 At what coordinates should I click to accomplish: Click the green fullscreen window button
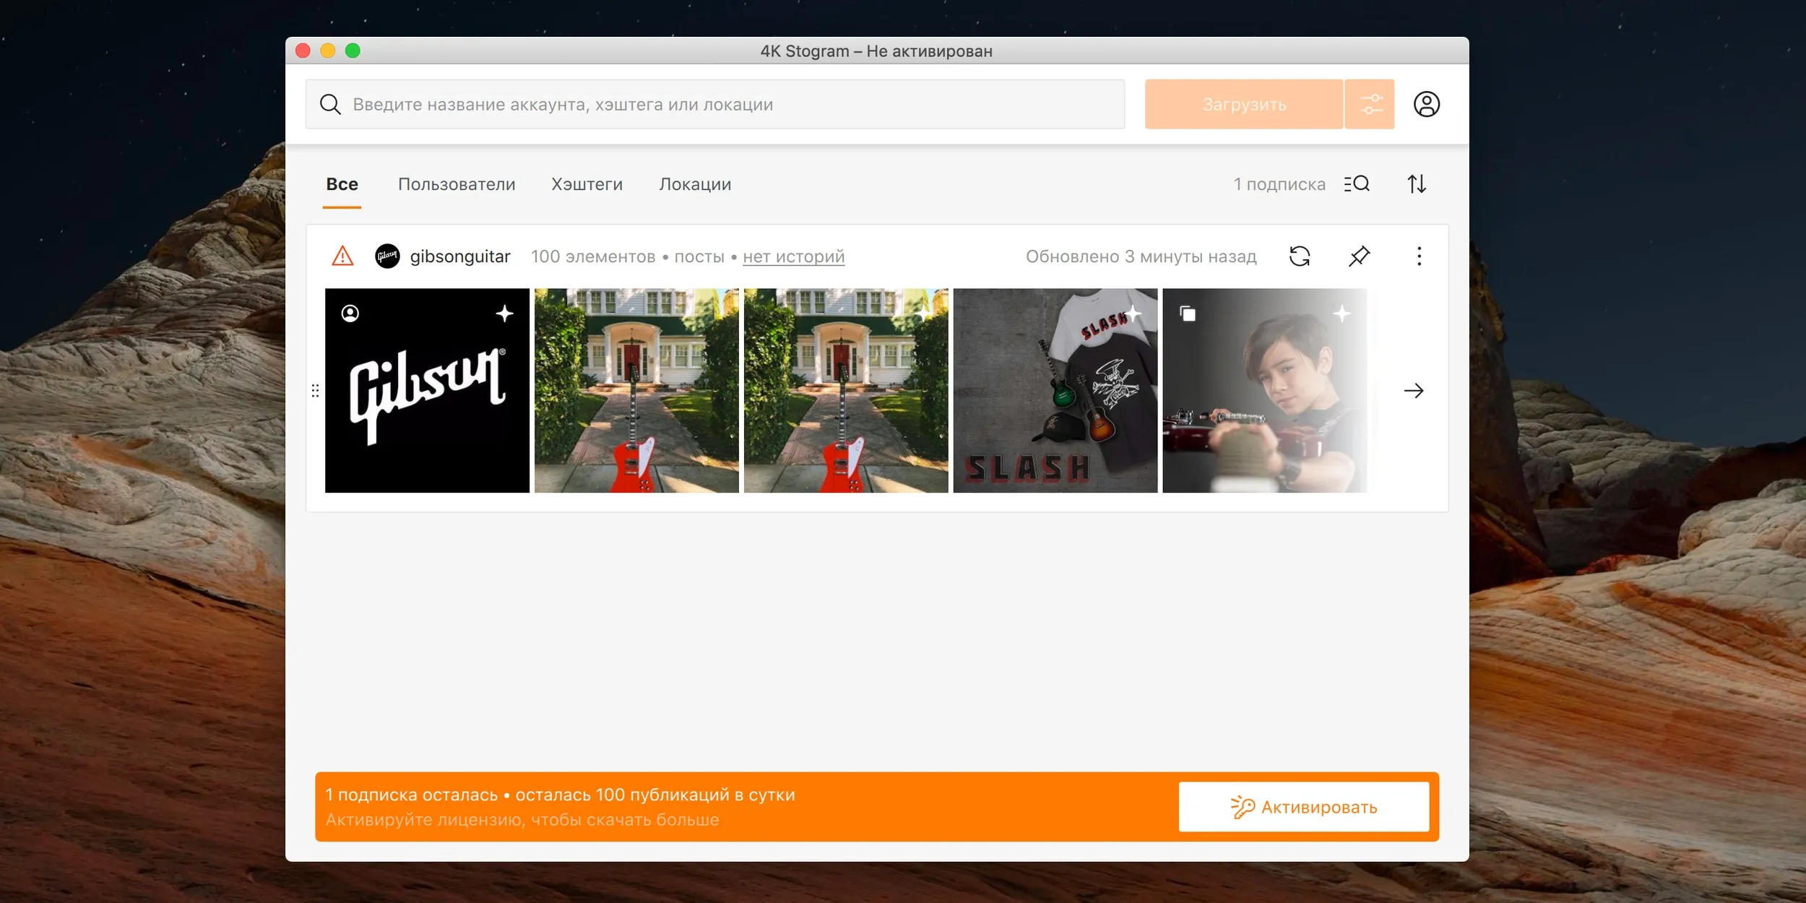pos(353,51)
